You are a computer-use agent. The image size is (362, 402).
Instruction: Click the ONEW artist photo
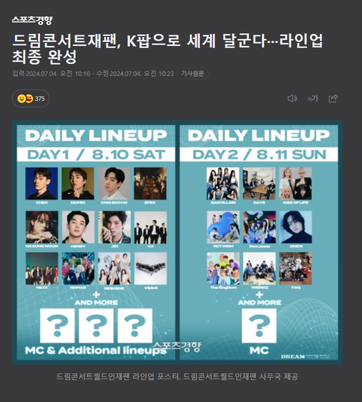pos(296,227)
